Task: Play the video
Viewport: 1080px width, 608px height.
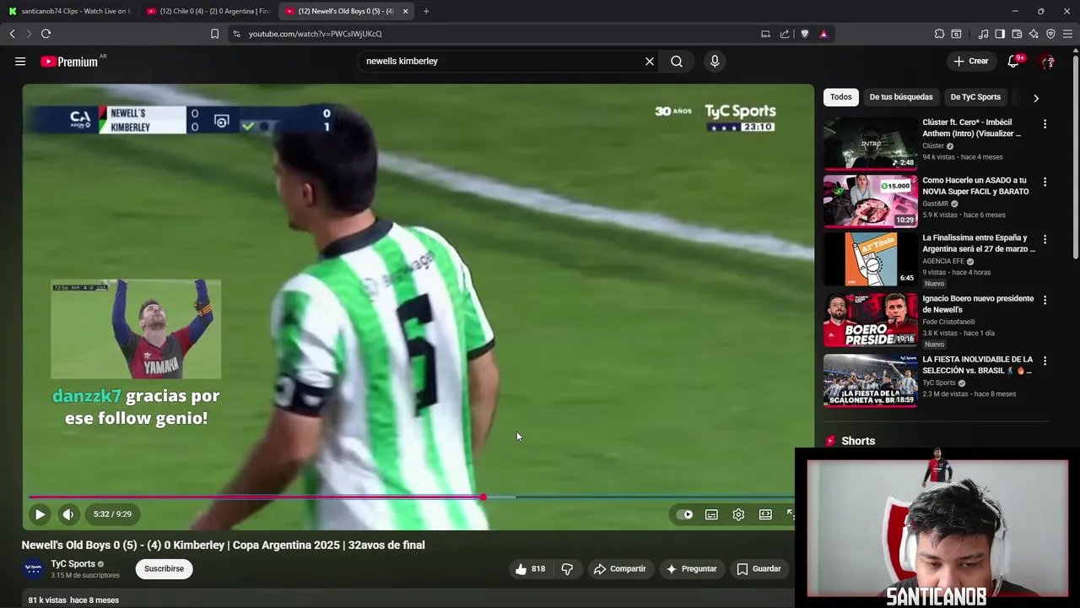Action: (40, 514)
